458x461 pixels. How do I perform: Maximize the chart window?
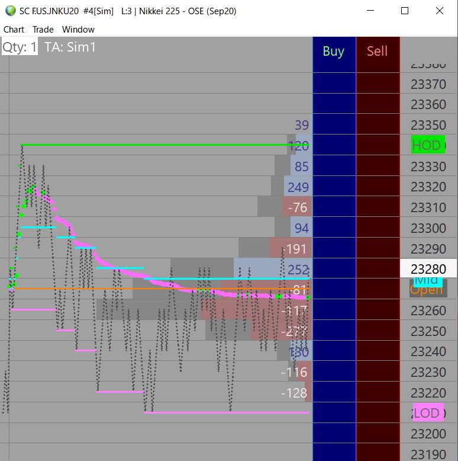point(405,11)
